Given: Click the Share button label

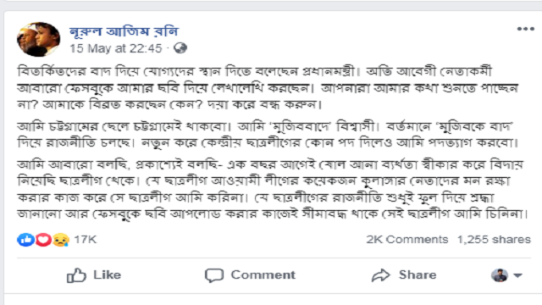Looking at the screenshot, I should pyautogui.click(x=418, y=274).
